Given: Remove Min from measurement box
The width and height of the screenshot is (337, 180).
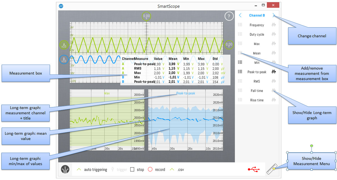Looking at the screenshot, I should [240, 62].
